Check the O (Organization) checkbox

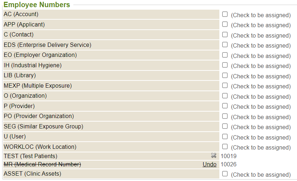coord(225,96)
